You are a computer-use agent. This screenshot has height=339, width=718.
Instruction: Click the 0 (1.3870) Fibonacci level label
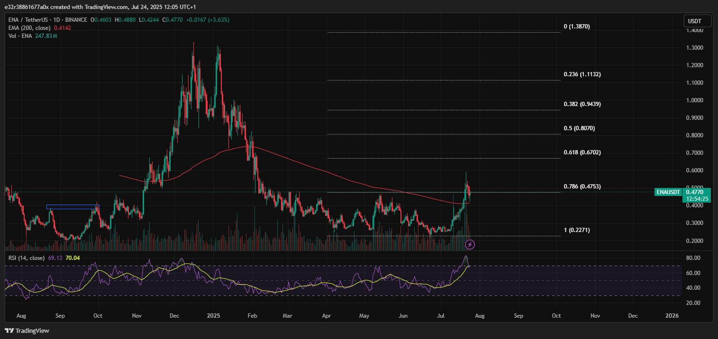(577, 27)
